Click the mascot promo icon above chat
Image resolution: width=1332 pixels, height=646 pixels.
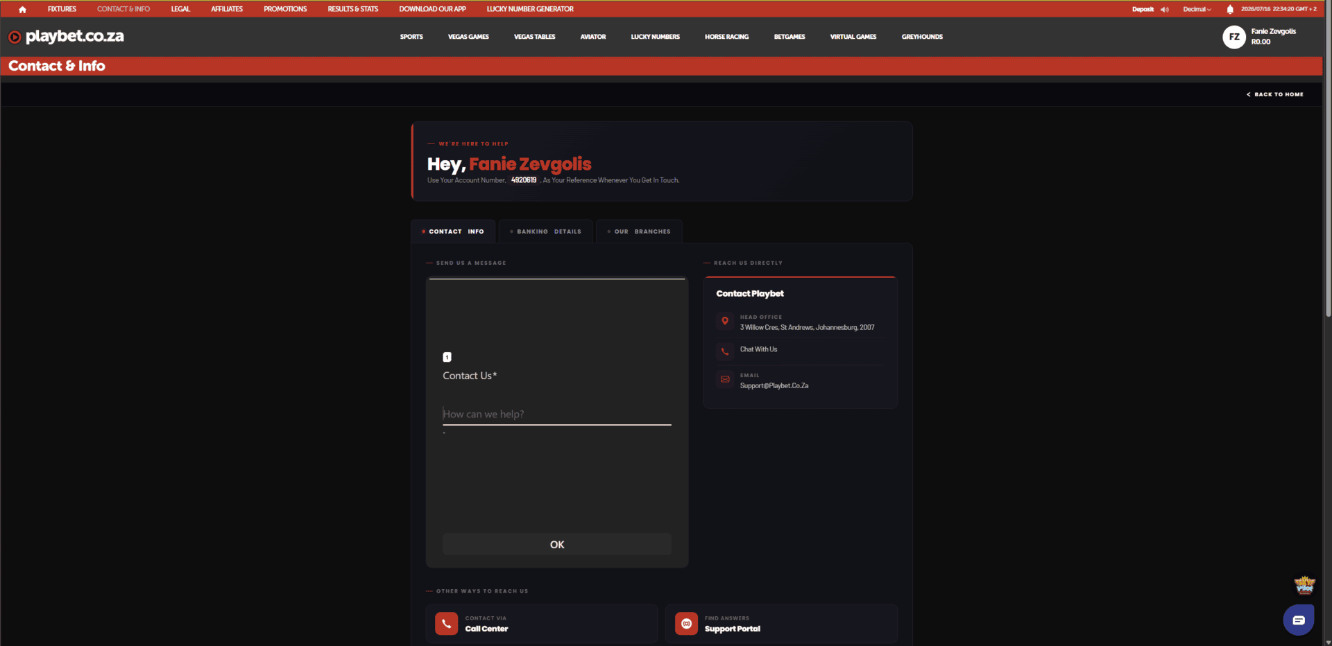(x=1305, y=585)
